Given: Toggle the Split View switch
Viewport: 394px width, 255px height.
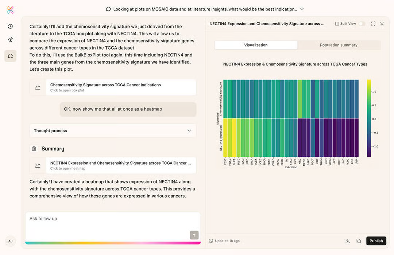Looking at the screenshot, I should click(x=362, y=24).
